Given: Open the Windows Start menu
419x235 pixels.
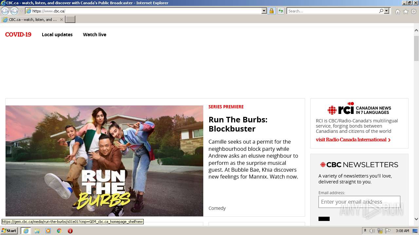Looking at the screenshot, I should point(9,231).
